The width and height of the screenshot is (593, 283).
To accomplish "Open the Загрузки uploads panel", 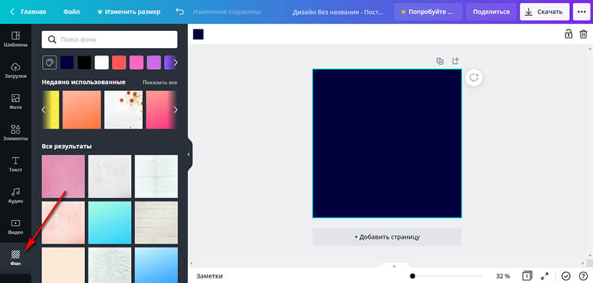I will click(14, 70).
